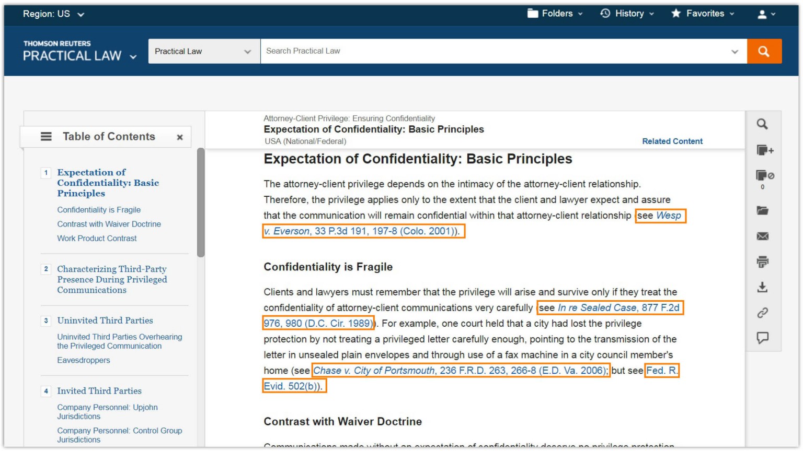Click the download document icon
Screen dimensions: 803x451
pos(762,287)
